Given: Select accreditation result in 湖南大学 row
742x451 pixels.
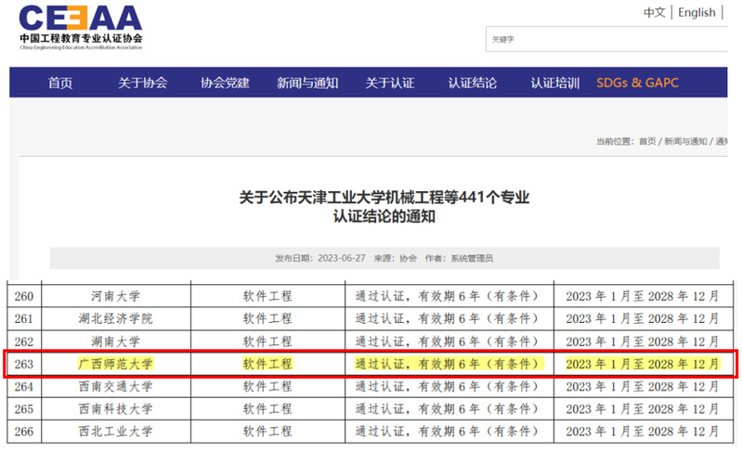Looking at the screenshot, I should 449,341.
